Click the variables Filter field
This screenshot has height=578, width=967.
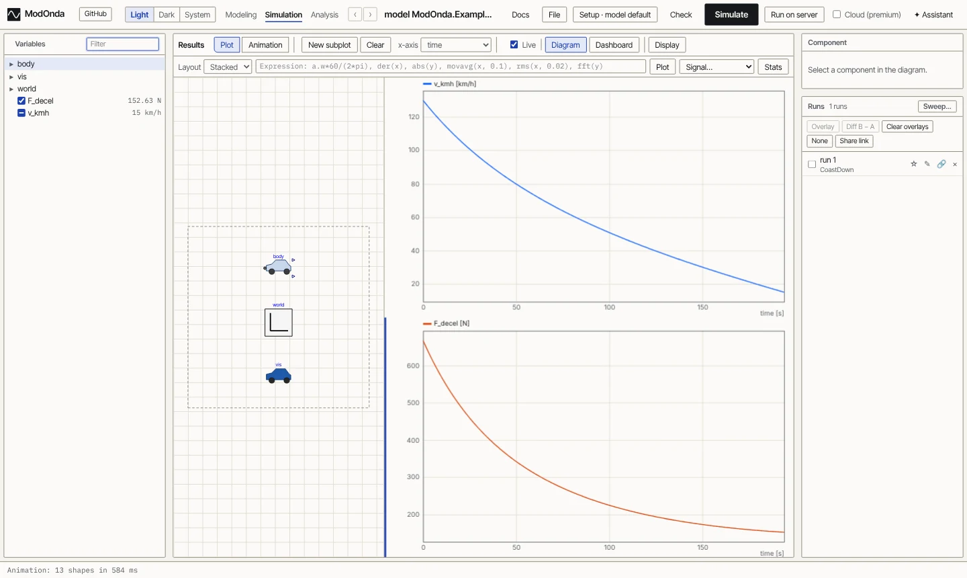[123, 44]
